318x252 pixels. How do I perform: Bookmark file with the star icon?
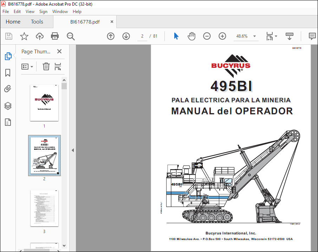pos(24,36)
